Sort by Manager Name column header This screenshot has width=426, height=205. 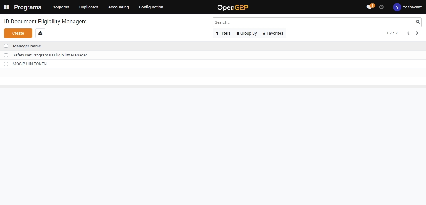point(27,46)
